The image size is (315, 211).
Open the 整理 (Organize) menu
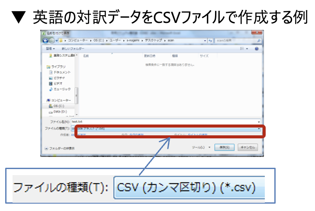click(50, 48)
